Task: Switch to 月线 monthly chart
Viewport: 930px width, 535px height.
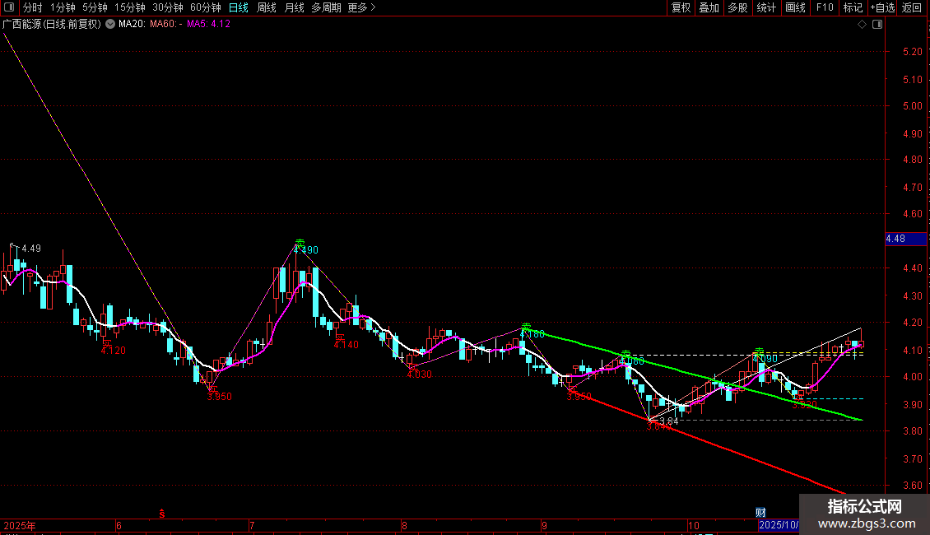Action: pos(294,7)
